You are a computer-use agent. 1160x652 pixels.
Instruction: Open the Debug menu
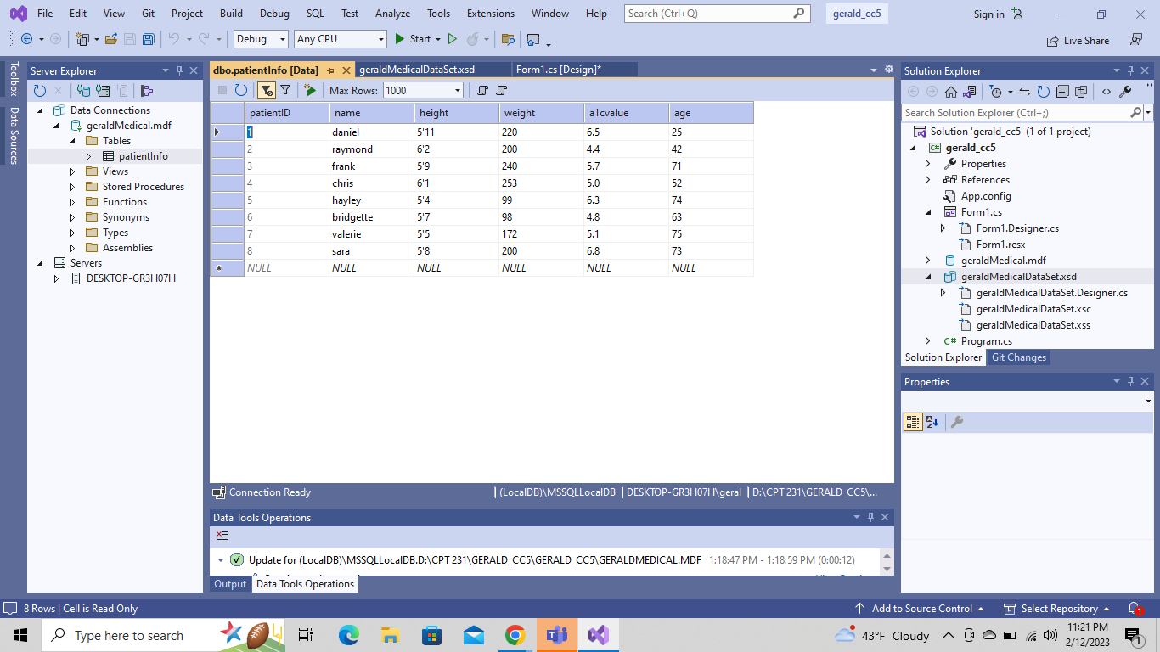[273, 14]
